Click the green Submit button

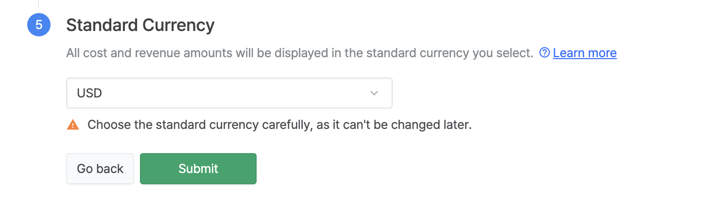198,169
